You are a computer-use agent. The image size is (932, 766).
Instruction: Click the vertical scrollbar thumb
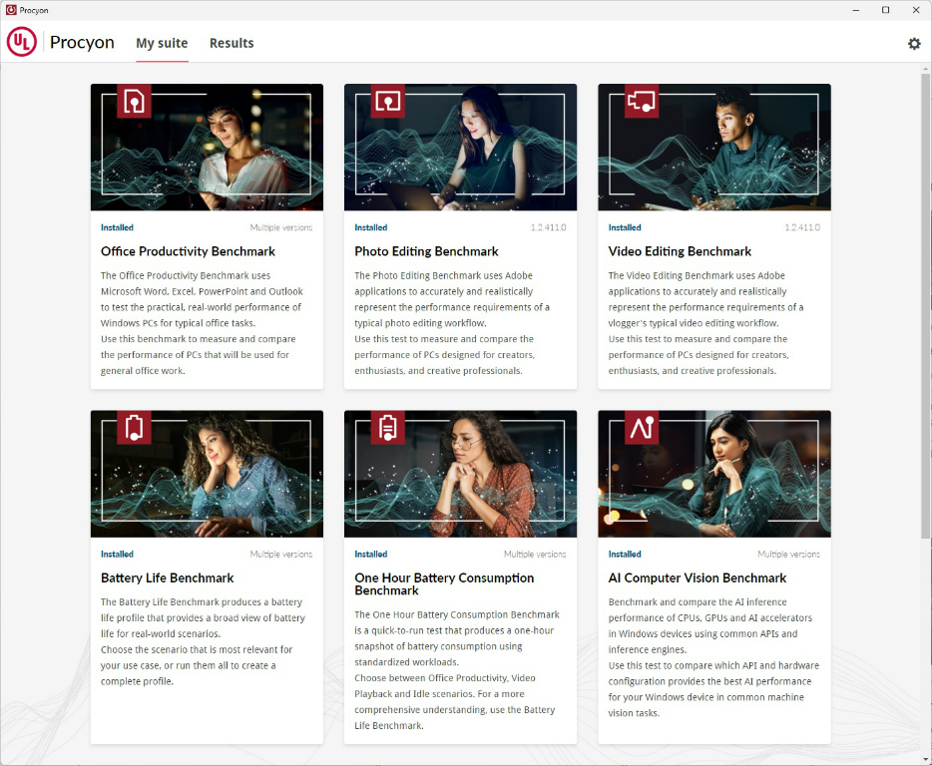click(925, 306)
